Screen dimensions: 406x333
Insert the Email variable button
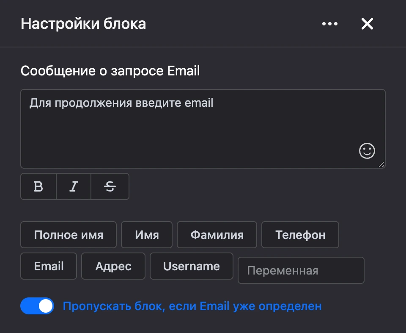pos(49,266)
